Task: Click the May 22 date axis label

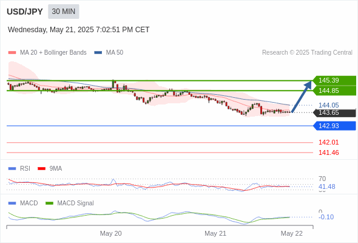Action: (x=292, y=233)
